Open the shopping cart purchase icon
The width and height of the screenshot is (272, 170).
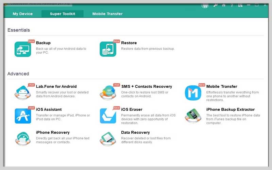(x=205, y=5)
